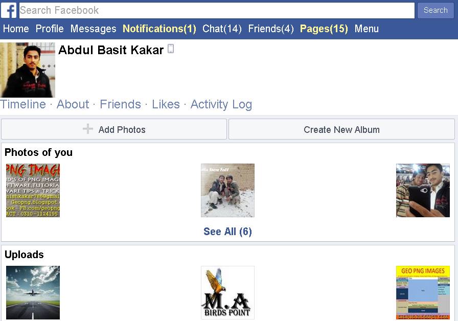The width and height of the screenshot is (458, 321).
Task: Open the Geo PNG Images upload
Action: [x=423, y=292]
